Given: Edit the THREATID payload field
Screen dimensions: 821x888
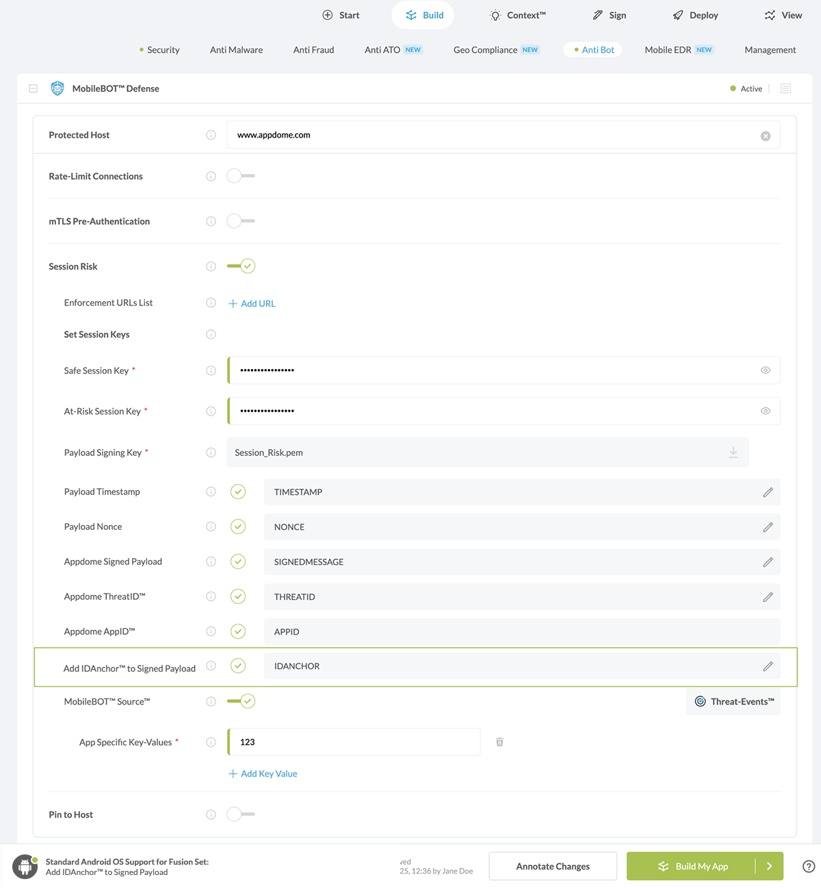Looking at the screenshot, I should pos(768,596).
